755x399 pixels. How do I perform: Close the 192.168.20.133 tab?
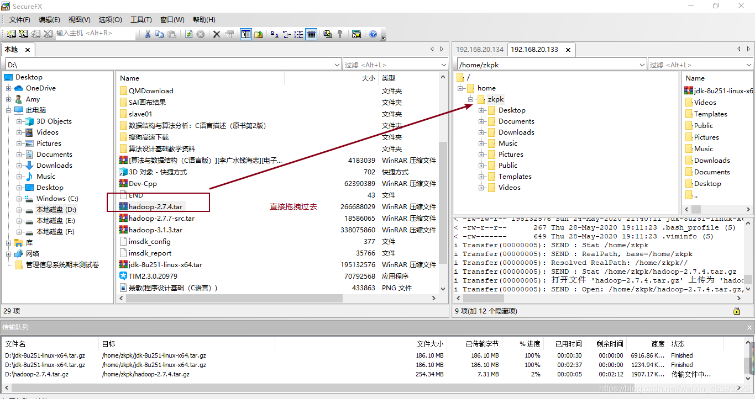coord(567,50)
